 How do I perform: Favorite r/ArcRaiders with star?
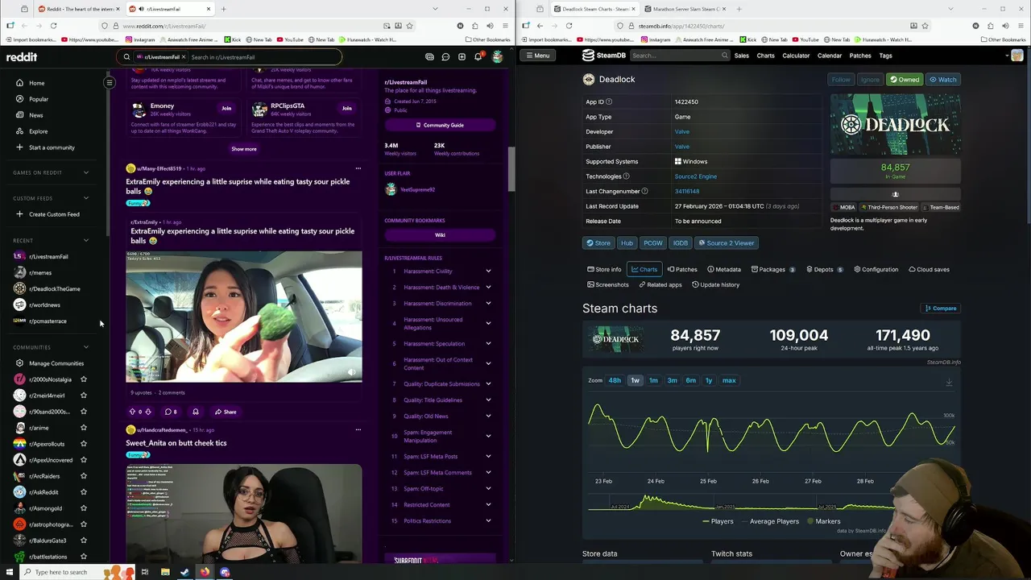(x=83, y=476)
